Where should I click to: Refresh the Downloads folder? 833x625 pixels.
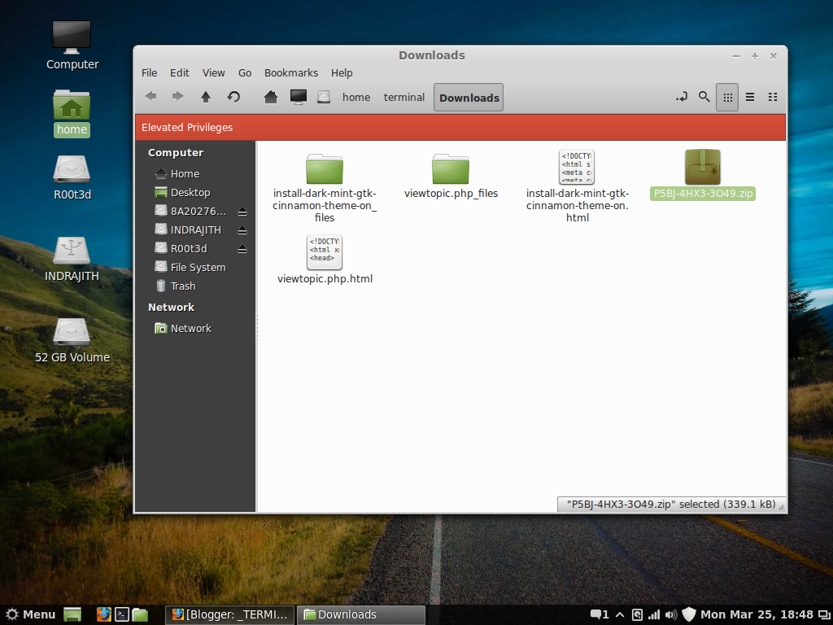[x=234, y=96]
